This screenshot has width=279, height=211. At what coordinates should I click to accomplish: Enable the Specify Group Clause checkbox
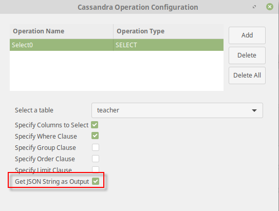[96, 147]
